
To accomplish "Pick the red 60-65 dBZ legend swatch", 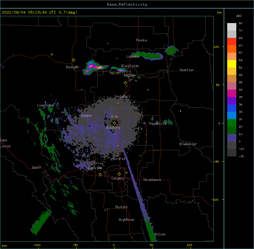I will 232,42.
